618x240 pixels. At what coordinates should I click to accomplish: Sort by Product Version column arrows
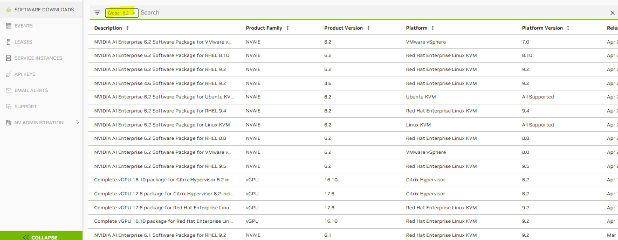[368, 28]
